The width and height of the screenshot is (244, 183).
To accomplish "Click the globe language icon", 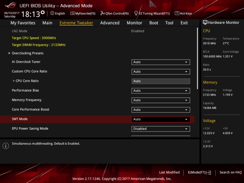I will tap(52, 13).
